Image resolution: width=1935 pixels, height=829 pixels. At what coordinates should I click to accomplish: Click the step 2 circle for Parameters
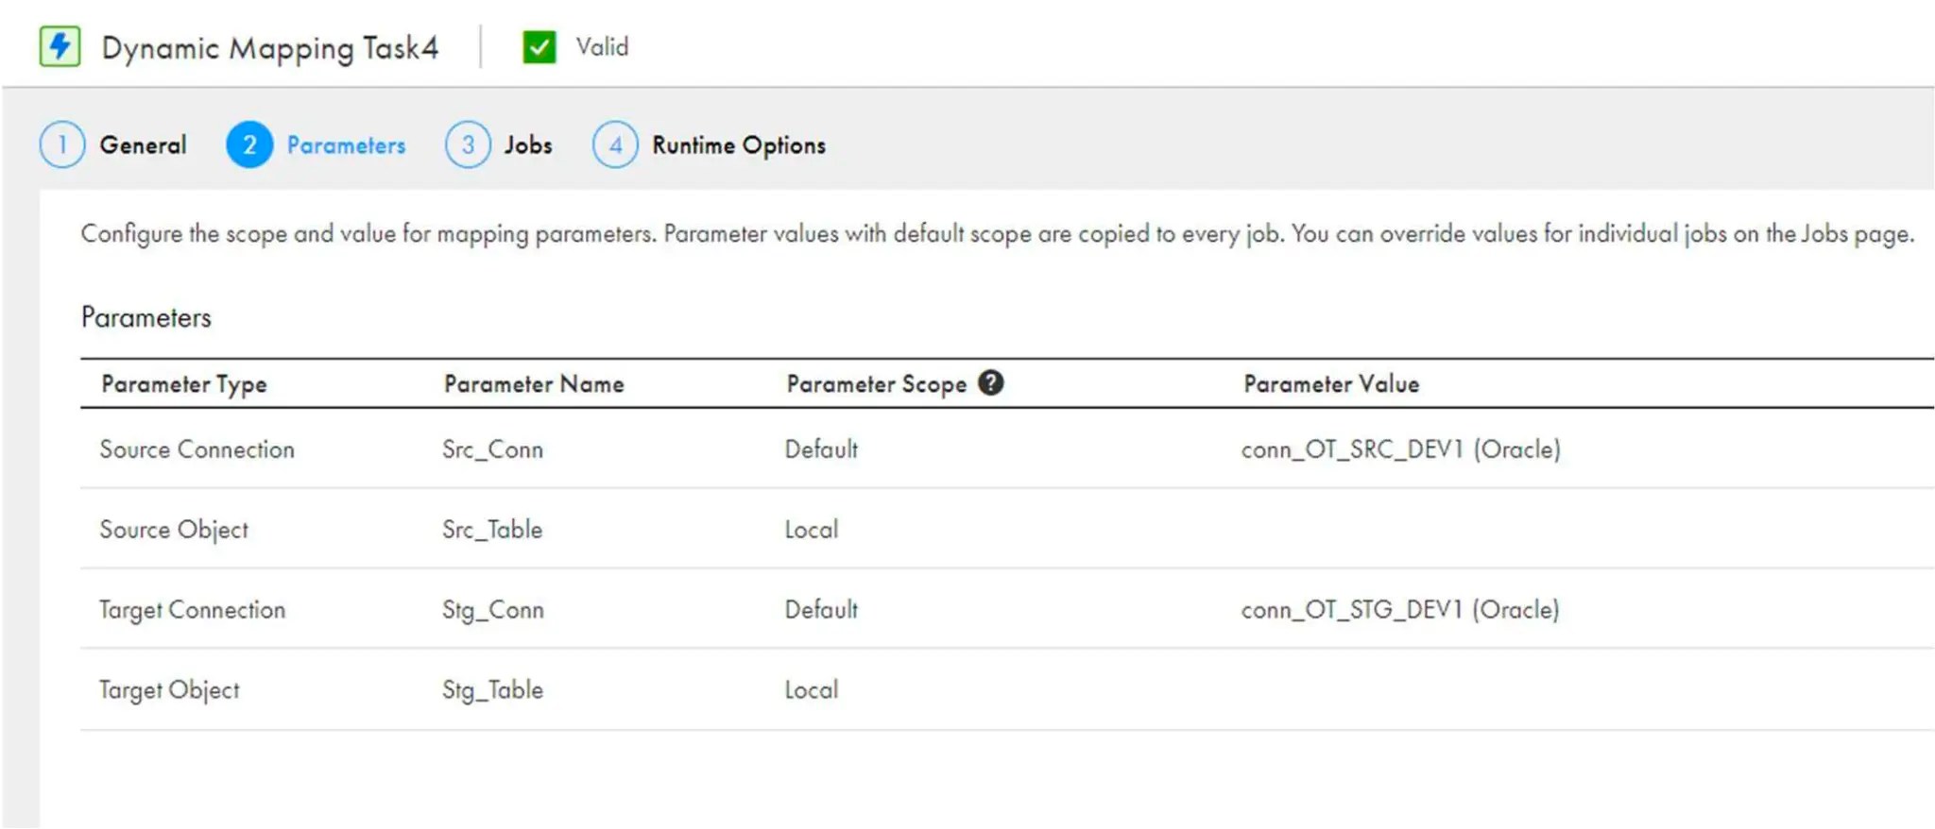pos(249,144)
